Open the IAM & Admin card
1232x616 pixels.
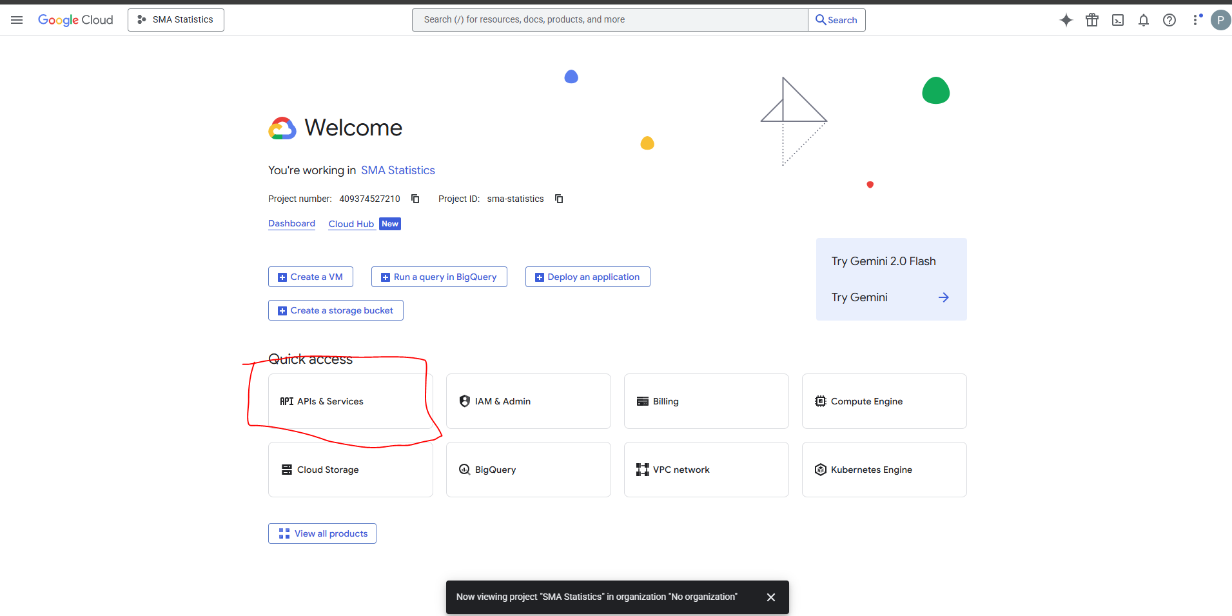[x=529, y=401]
